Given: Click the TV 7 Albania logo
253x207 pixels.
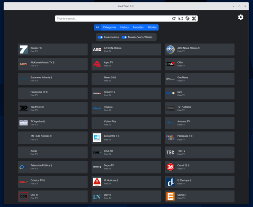Looking at the screenshot, I should coord(170,108).
